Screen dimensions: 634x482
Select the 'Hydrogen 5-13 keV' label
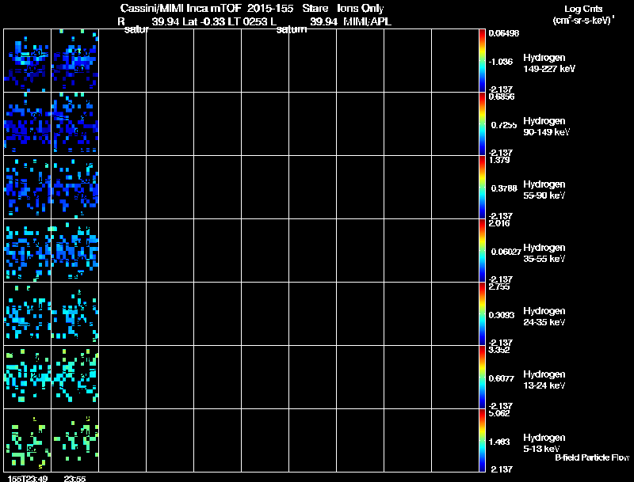(x=544, y=443)
